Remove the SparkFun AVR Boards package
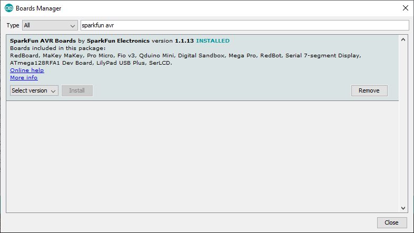The image size is (414, 233). (x=369, y=90)
